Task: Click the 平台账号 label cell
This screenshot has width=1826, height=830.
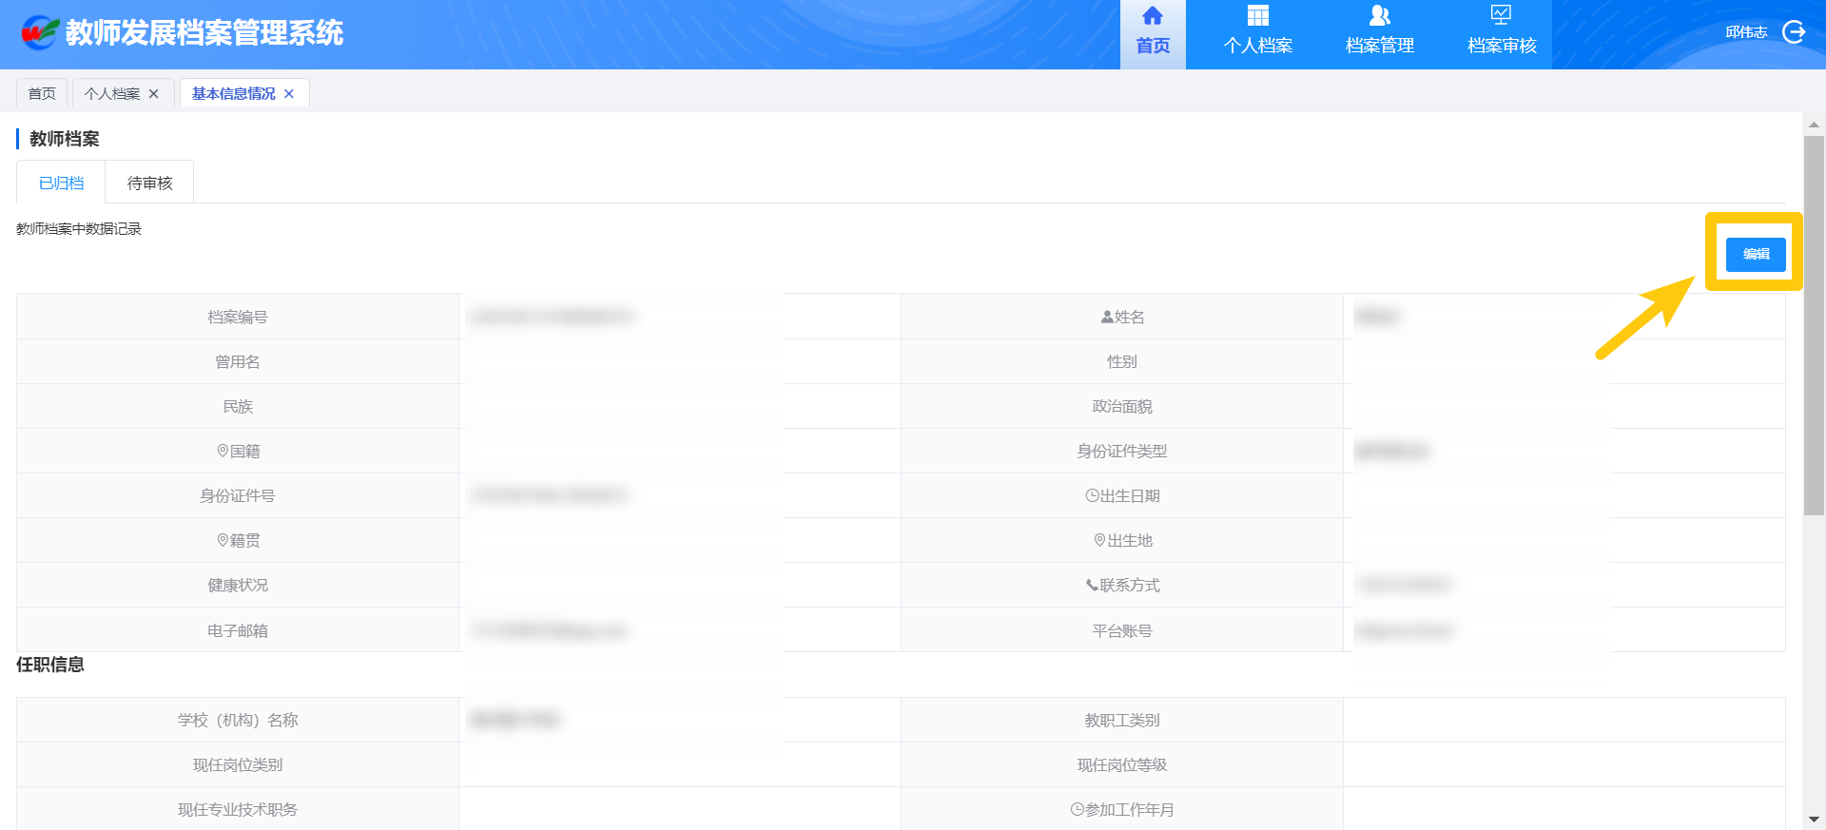Action: point(1122,630)
